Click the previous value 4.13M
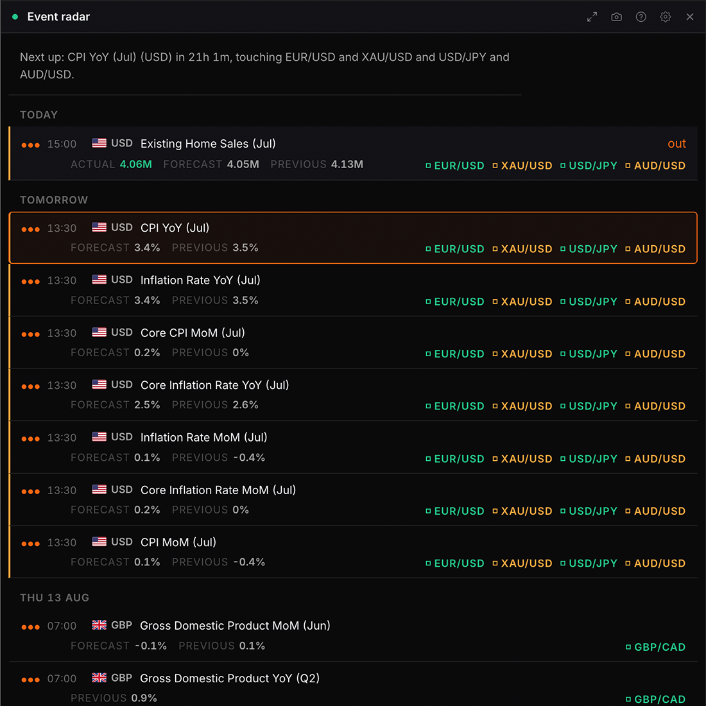This screenshot has height=706, width=706. [347, 164]
